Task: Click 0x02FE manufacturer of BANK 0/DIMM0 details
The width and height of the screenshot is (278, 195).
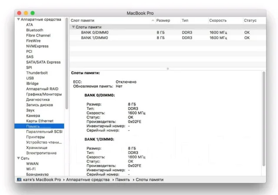Action: [135, 122]
